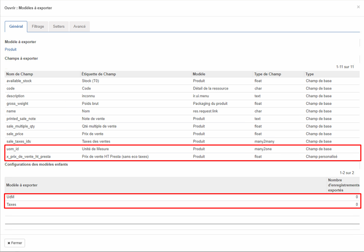Select the printed_sale_note row
The image size is (364, 252).
[x=21, y=119]
